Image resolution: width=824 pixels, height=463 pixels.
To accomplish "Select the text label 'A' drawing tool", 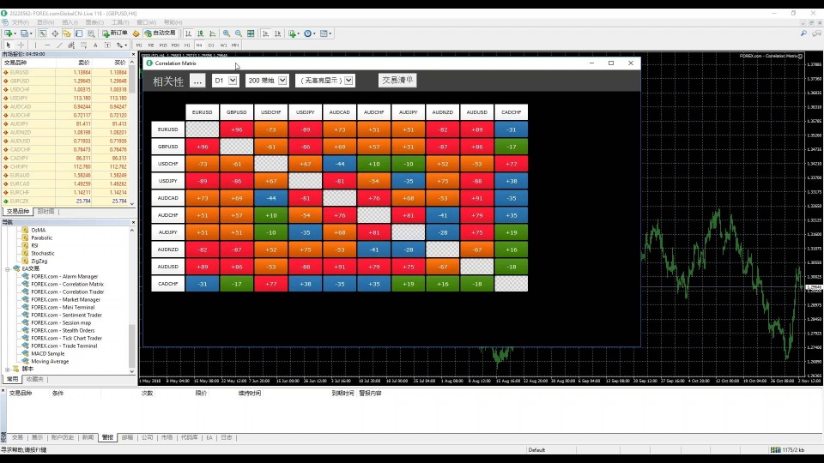I will coord(95,45).
